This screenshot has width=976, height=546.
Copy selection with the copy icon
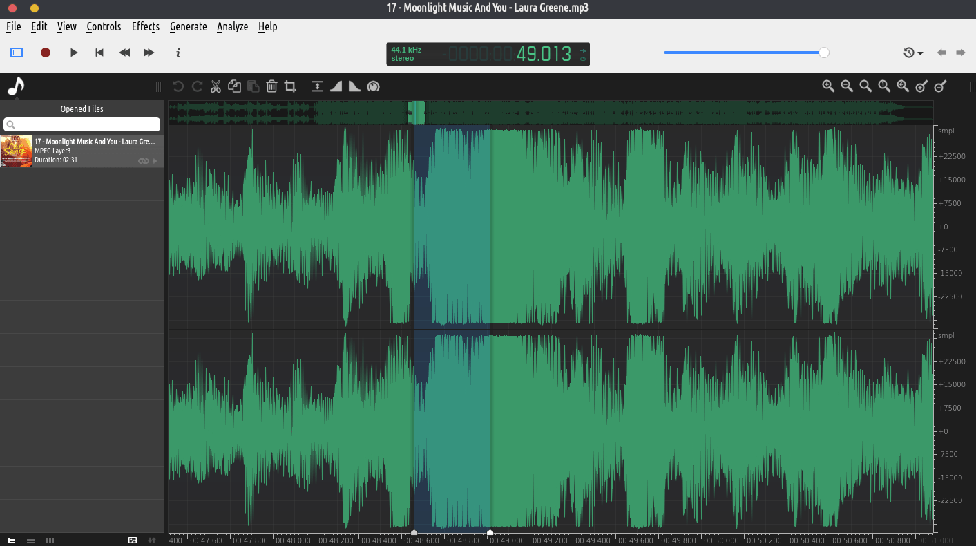234,86
